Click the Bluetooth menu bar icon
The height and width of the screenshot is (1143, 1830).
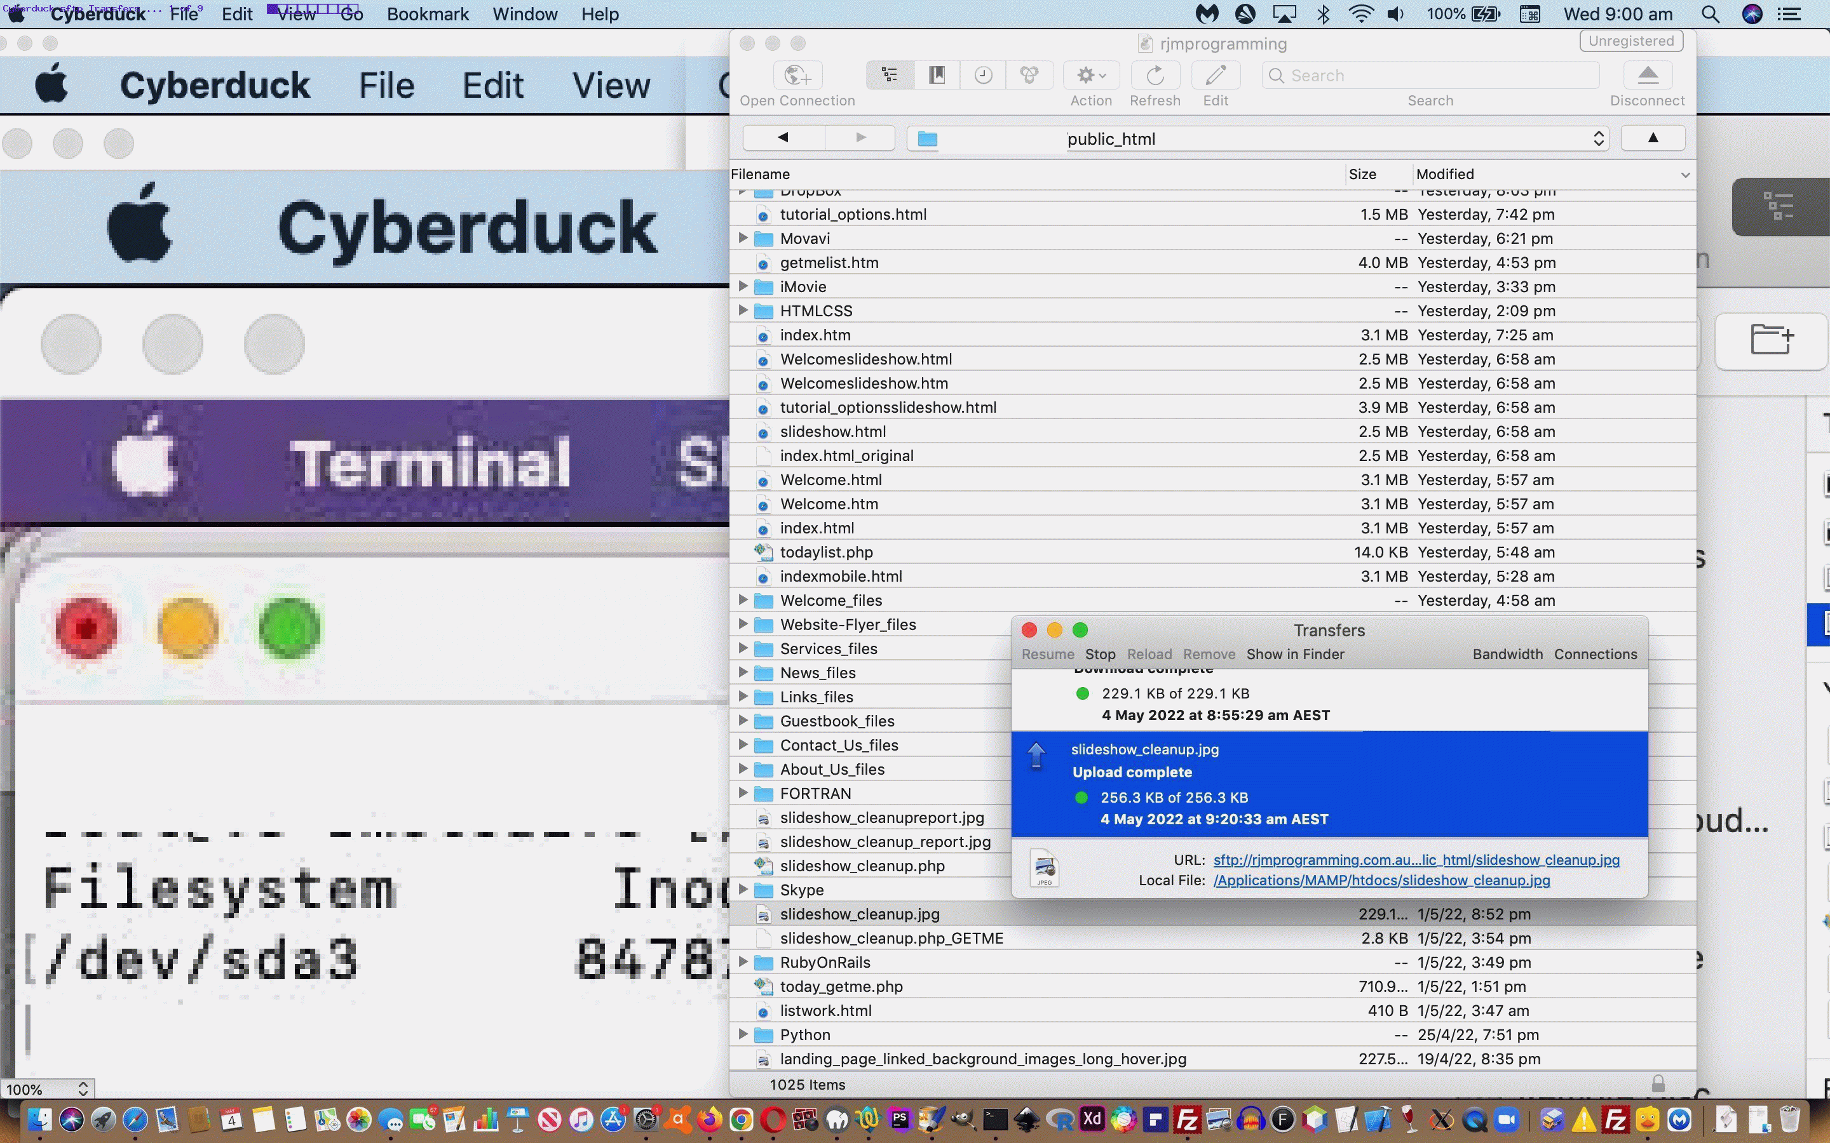[1324, 13]
